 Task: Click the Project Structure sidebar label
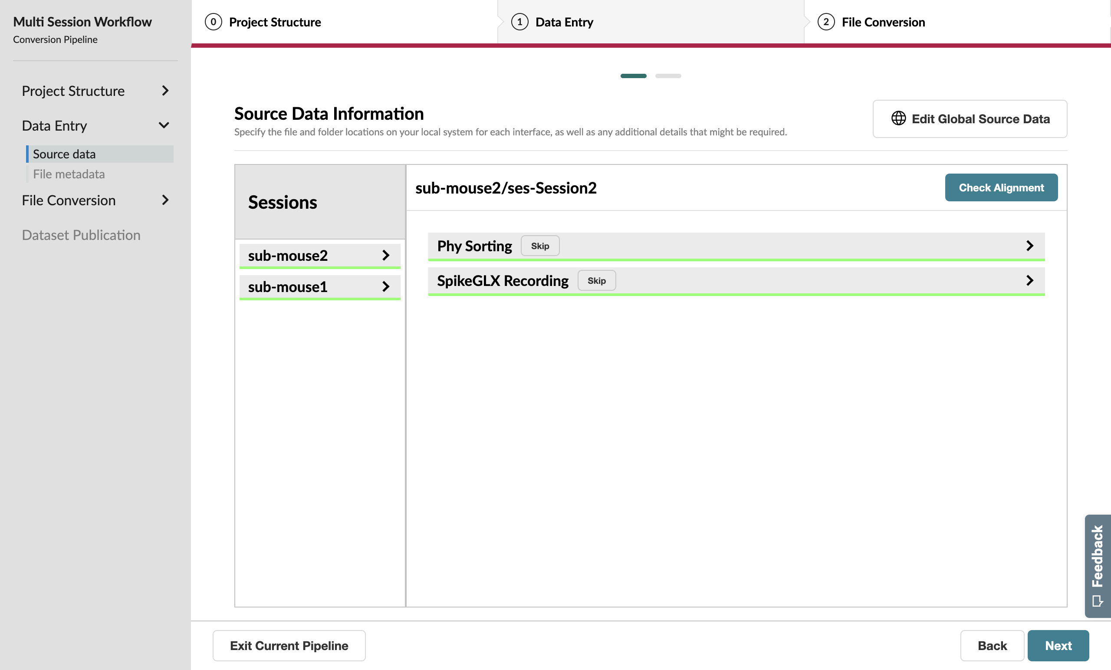[73, 91]
